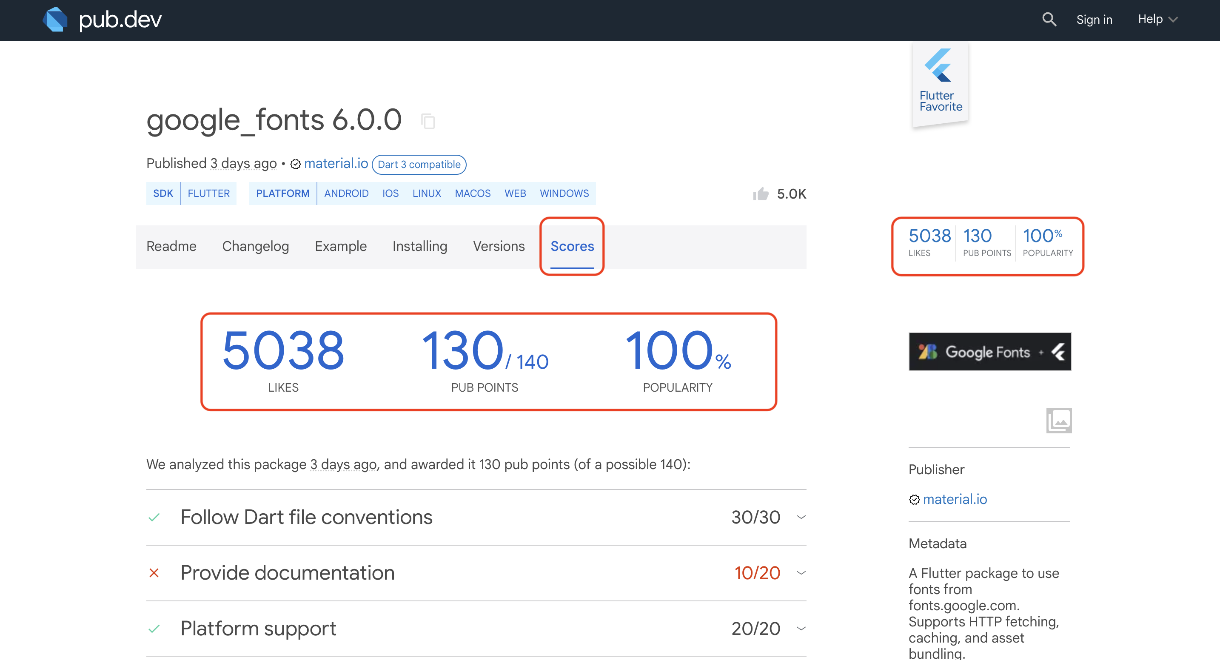This screenshot has width=1220, height=660.
Task: Expand Provide documentation section
Action: 801,573
